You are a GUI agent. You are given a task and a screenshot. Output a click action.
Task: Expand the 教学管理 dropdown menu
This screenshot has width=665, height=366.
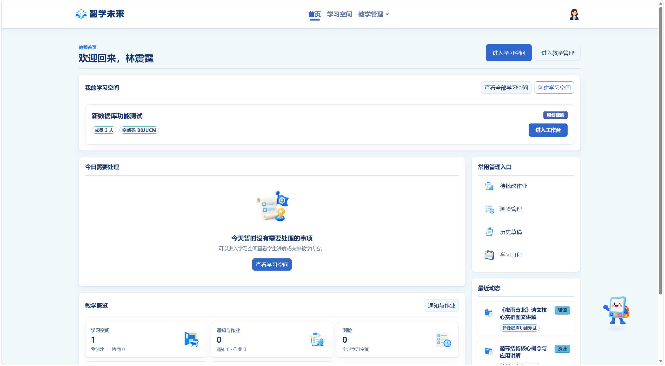click(374, 14)
